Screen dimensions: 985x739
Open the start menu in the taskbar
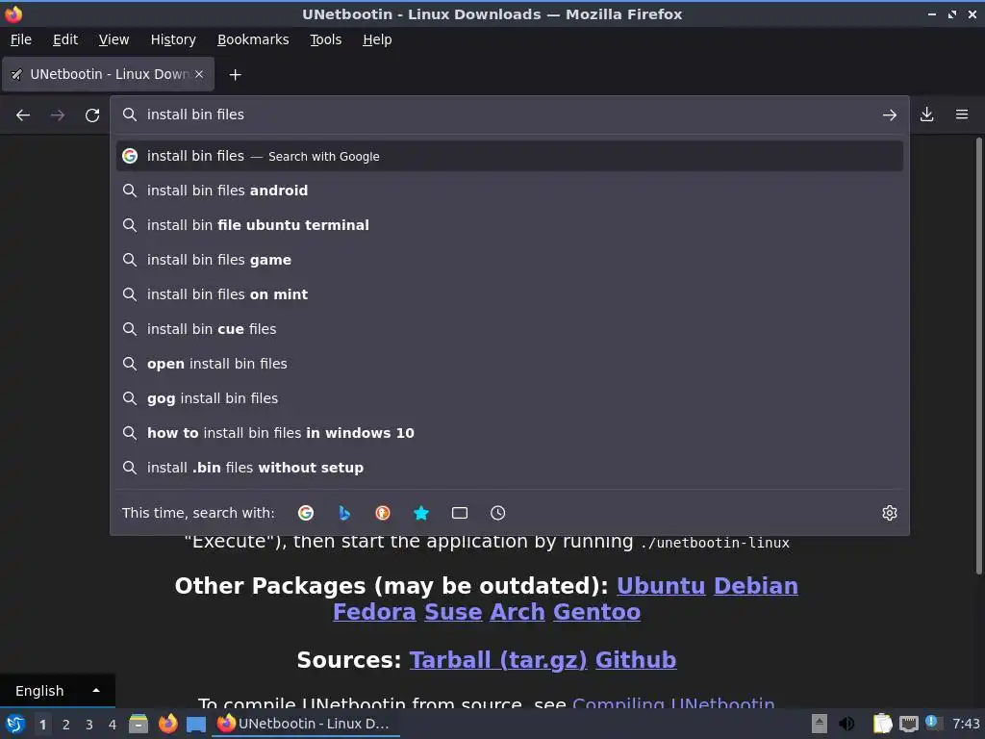click(14, 724)
